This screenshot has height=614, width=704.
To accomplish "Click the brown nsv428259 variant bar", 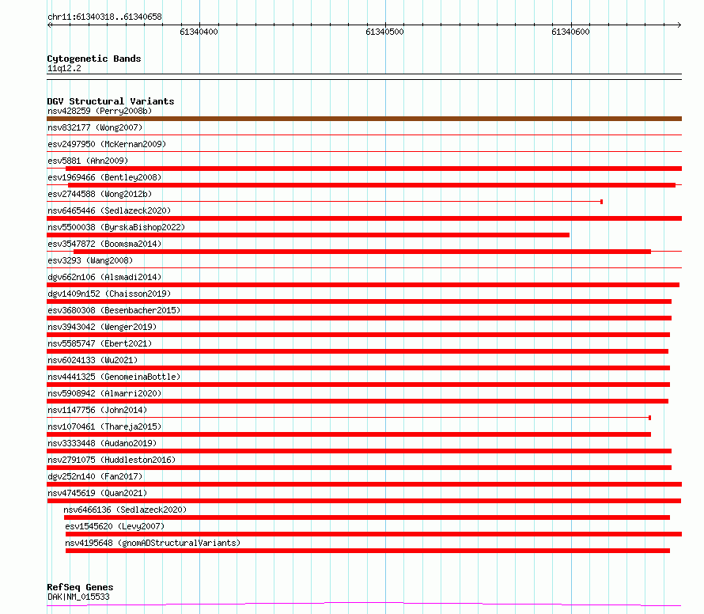I will tap(364, 119).
